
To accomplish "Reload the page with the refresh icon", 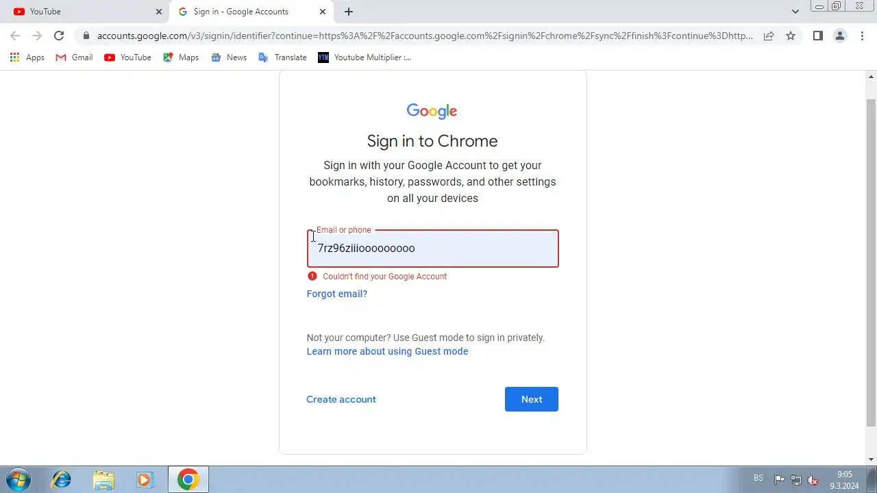I will tap(59, 36).
